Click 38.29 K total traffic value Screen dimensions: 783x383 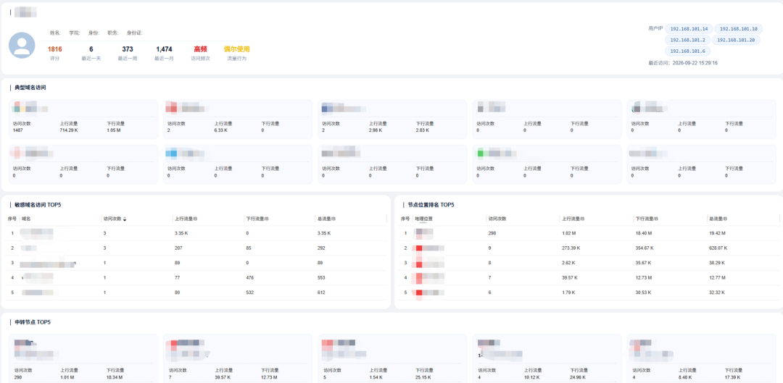click(x=717, y=263)
